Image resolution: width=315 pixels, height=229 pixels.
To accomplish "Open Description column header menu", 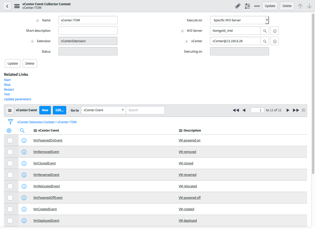I will click(x=181, y=131).
